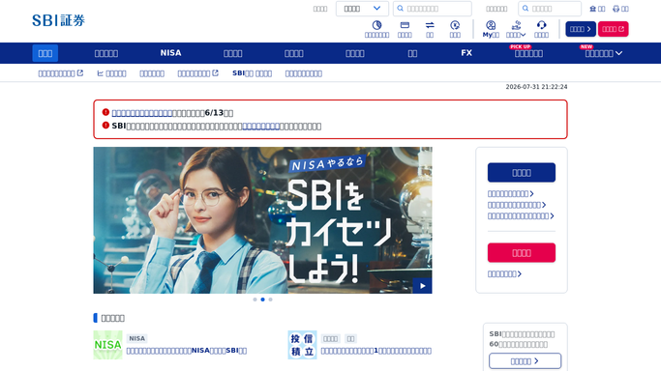Click the SBI証券 logo
The image size is (661, 371).
pyautogui.click(x=59, y=20)
